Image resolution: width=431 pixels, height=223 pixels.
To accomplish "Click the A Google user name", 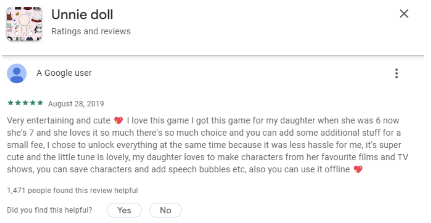I will (x=64, y=73).
